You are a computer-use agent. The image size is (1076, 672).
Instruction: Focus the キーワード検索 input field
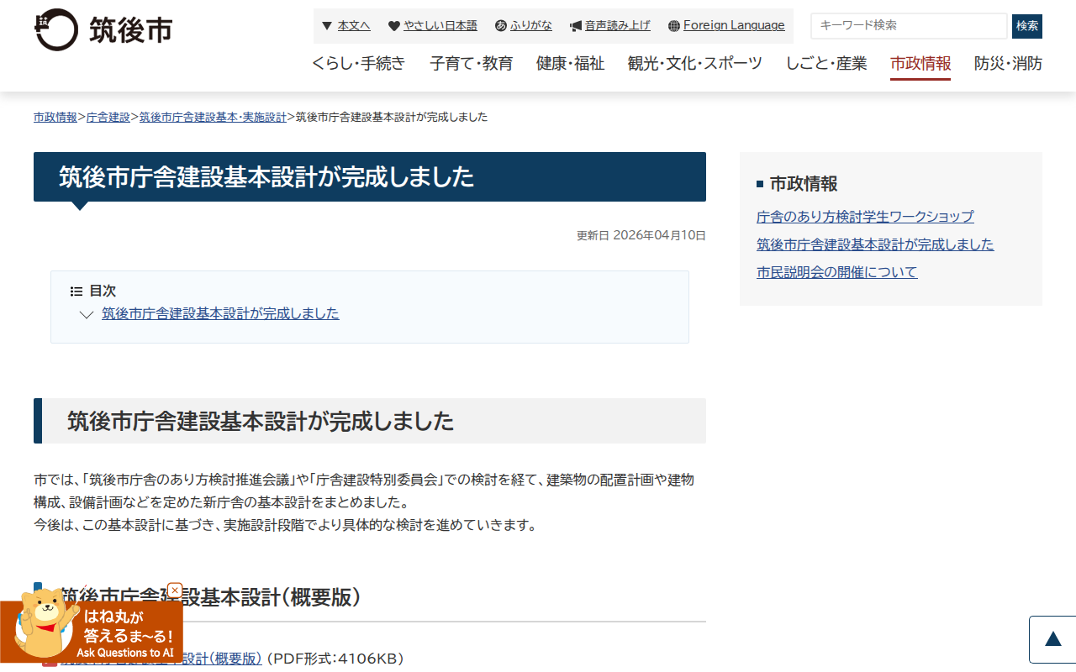coord(909,25)
